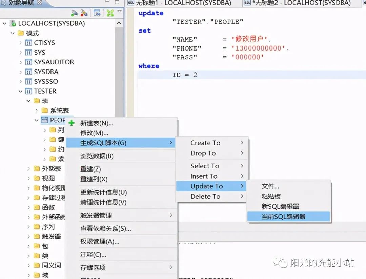
Task: Open the Create To submenu
Action: [x=211, y=143]
